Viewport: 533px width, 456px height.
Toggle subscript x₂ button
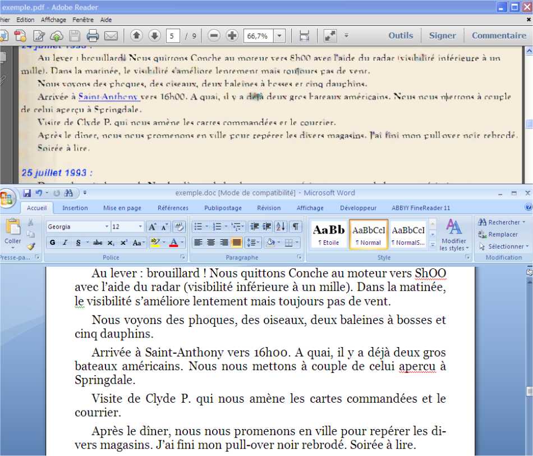(x=111, y=243)
